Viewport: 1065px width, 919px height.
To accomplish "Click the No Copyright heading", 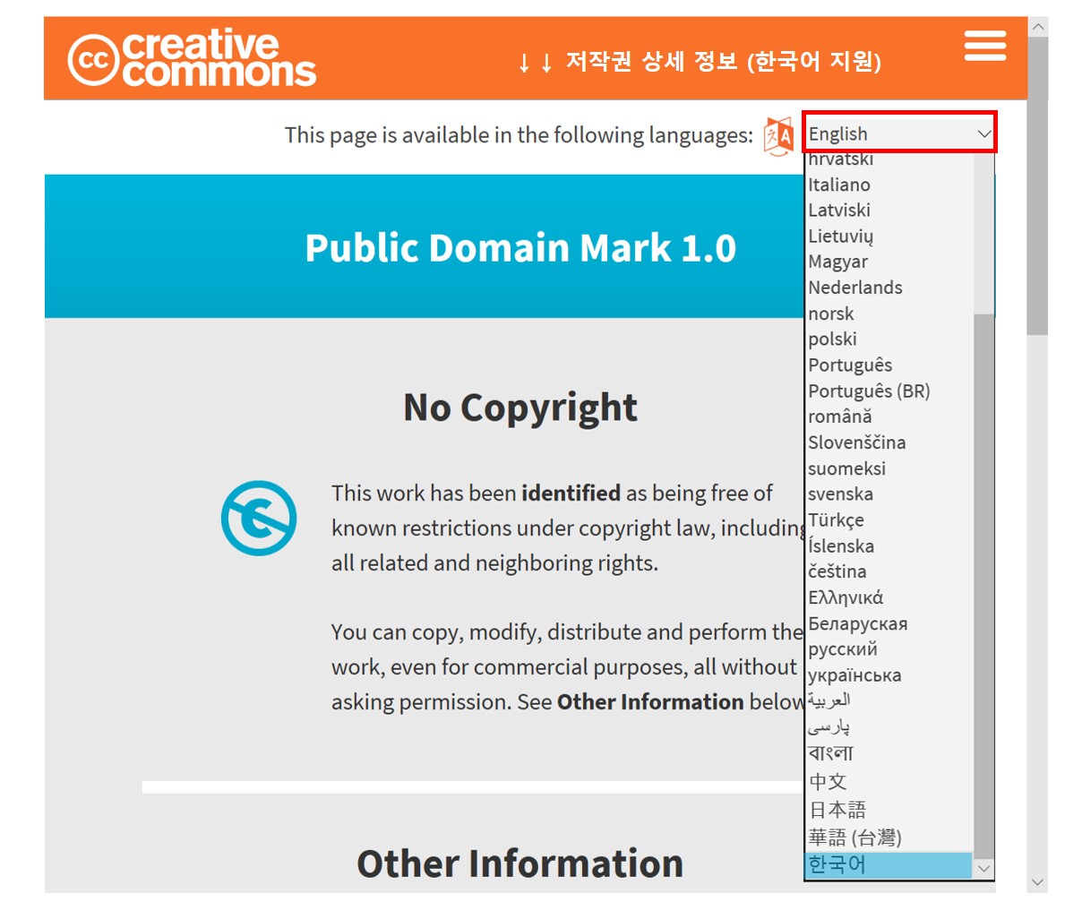I will [520, 408].
